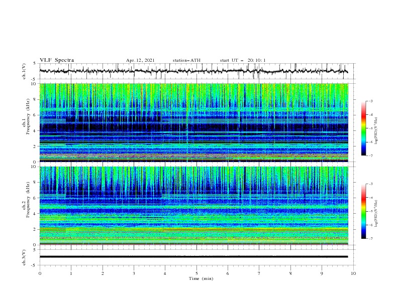Click the "9" tick on the time axis
Screen dimensions: 398x307
tap(322, 273)
